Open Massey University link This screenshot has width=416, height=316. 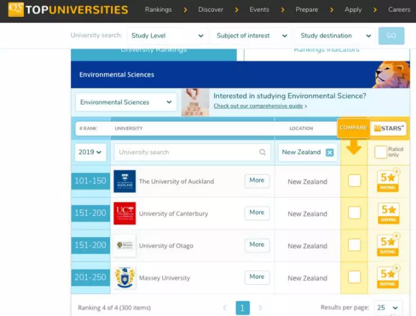click(165, 278)
